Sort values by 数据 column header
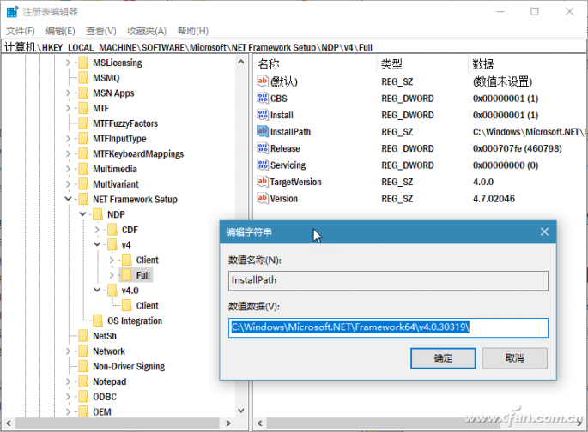 [x=527, y=64]
